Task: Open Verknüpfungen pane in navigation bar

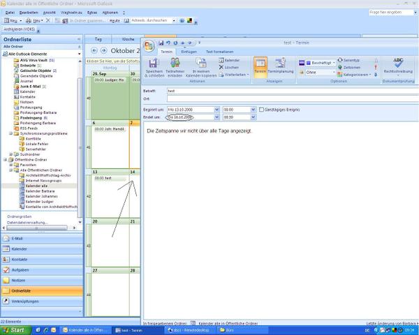Action: coord(42,301)
